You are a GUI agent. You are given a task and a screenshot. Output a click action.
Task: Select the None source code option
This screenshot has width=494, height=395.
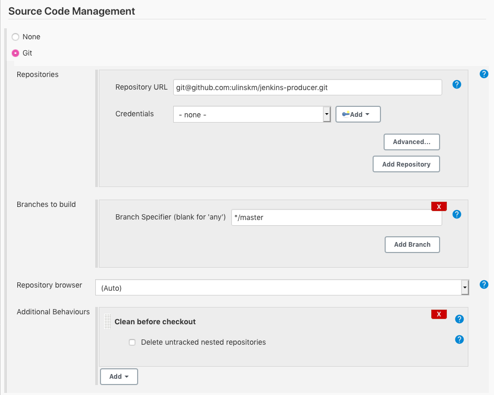point(15,37)
